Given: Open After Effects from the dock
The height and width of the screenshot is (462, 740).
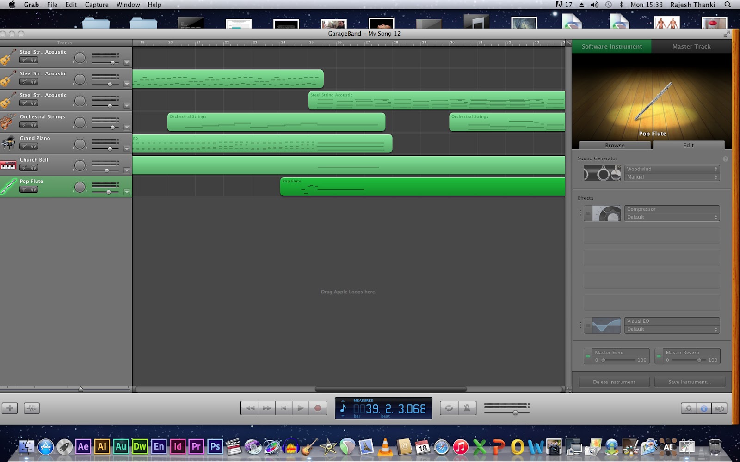Looking at the screenshot, I should click(83, 446).
